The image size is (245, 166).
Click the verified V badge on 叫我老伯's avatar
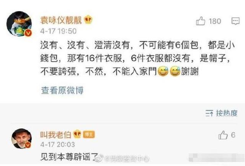coord(28,145)
